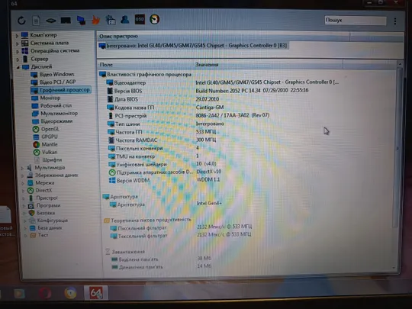Click the Тест tree item
Image resolution: width=412 pixels, height=309 pixels.
(x=39, y=235)
